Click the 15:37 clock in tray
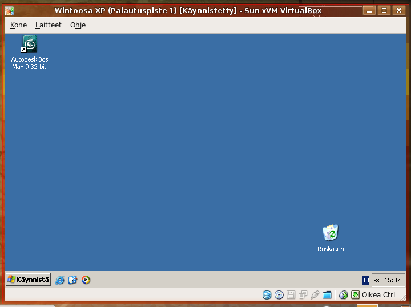The height and width of the screenshot is (307, 411). pyautogui.click(x=392, y=280)
